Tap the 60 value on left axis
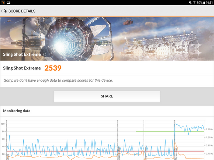This screenshot has width=214, height=160. [x=3, y=139]
